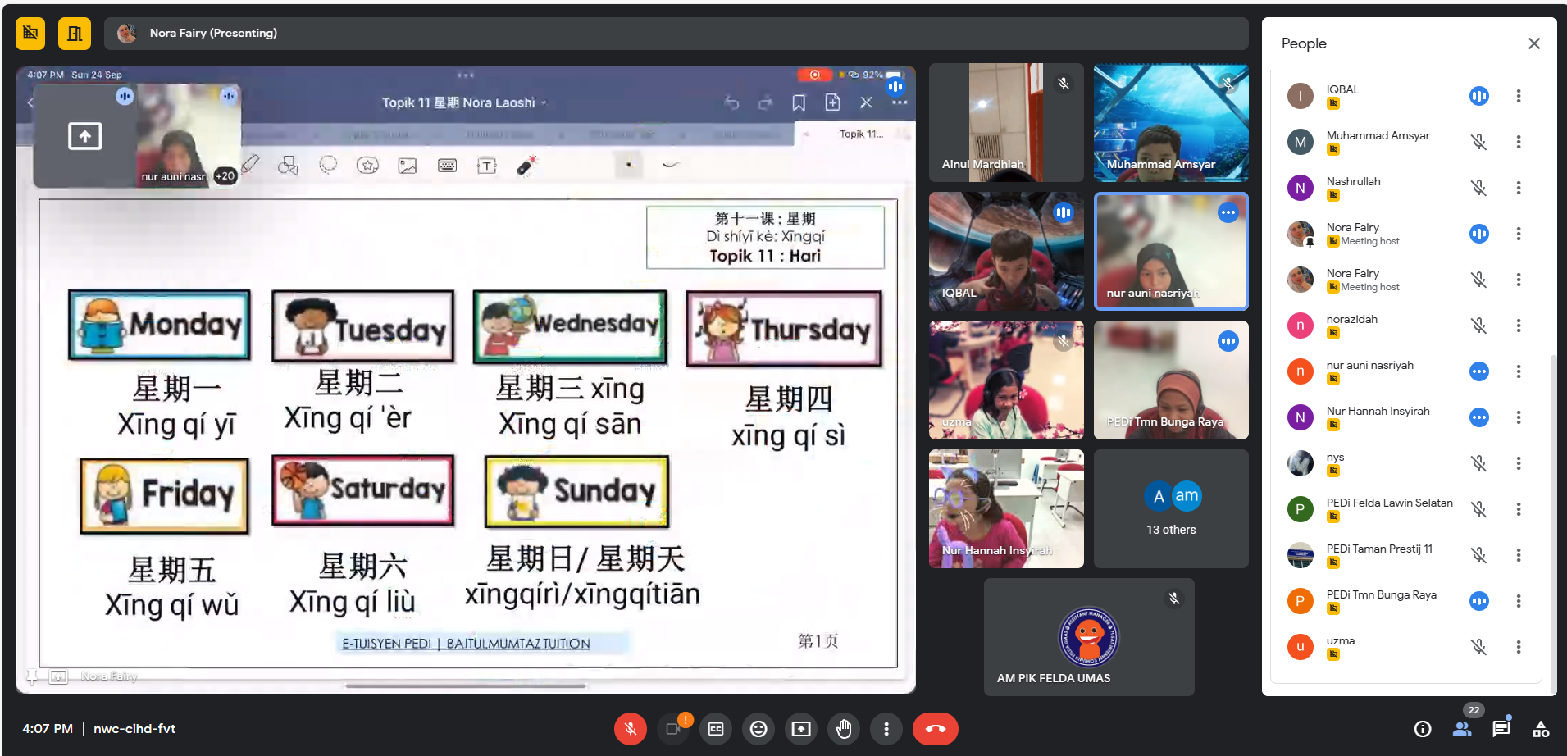This screenshot has width=1567, height=756.
Task: Turn on the camera in the bottom bar
Action: 673,729
